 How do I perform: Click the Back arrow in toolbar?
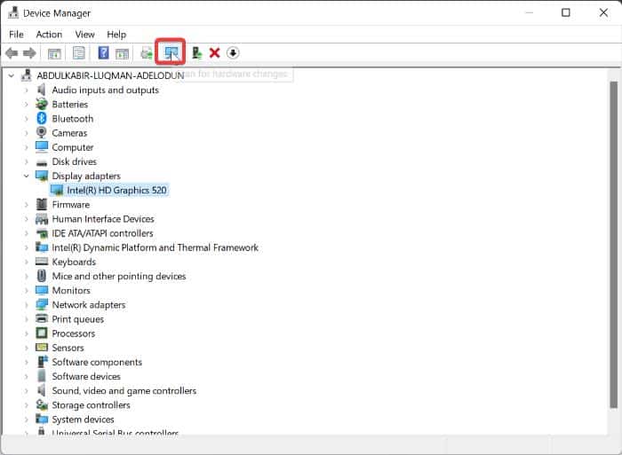click(12, 53)
